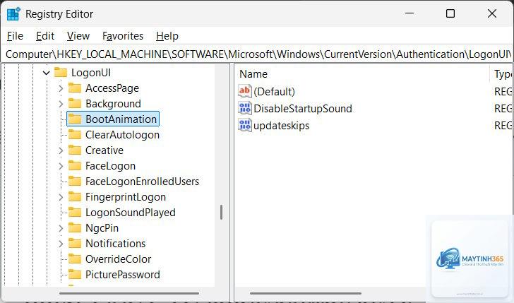This screenshot has height=303, width=514.
Task: Click the Background folder icon
Action: click(75, 104)
